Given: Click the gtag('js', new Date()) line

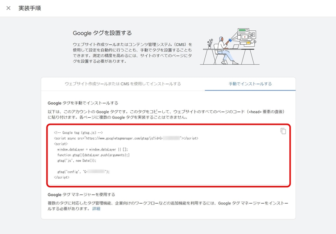Looking at the screenshot, I should point(77,161).
